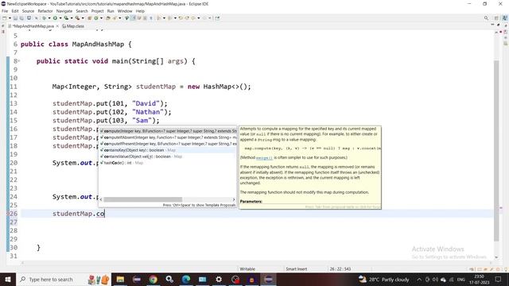Select containsValue(Object value) proposal
This screenshot has height=286, width=509.
pos(168,157)
